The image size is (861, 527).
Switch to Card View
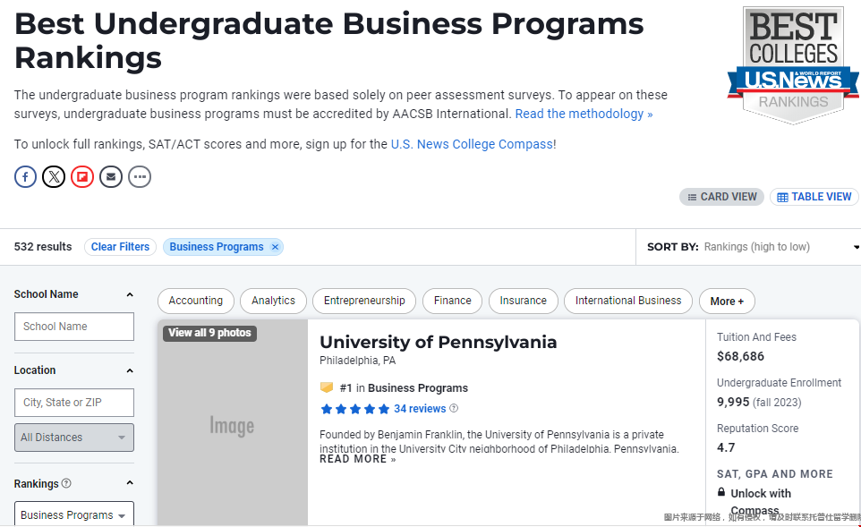click(721, 197)
